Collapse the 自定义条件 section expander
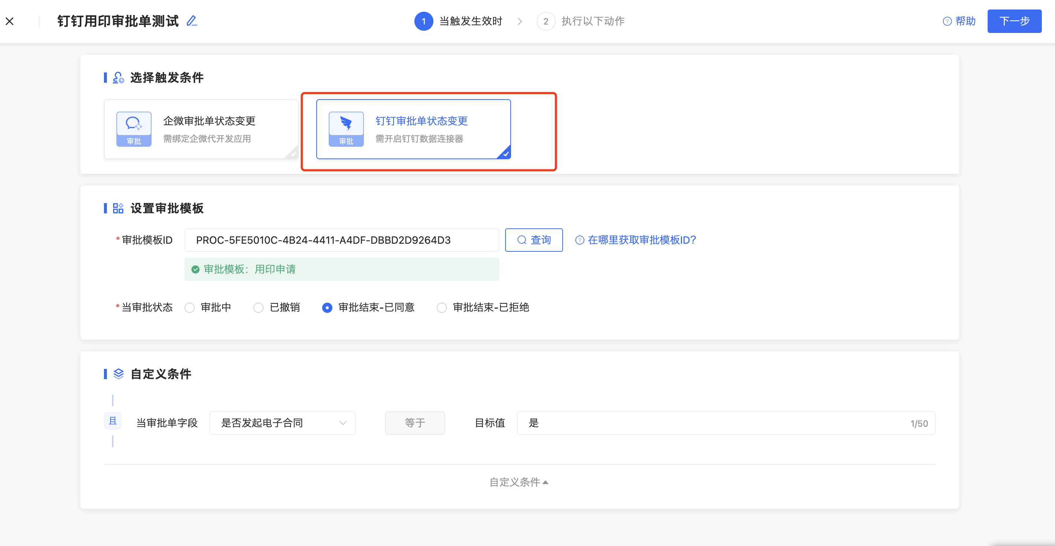 tap(519, 482)
